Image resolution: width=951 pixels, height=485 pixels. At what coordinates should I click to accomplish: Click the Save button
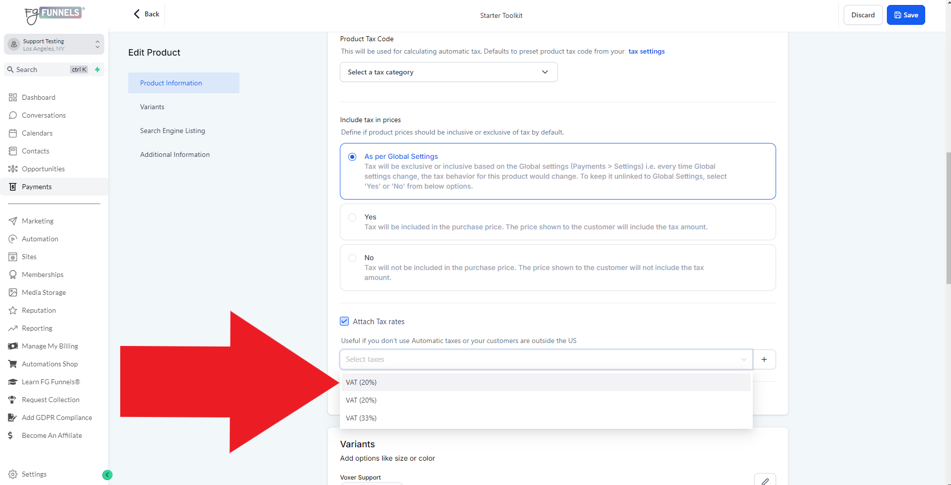pyautogui.click(x=906, y=15)
